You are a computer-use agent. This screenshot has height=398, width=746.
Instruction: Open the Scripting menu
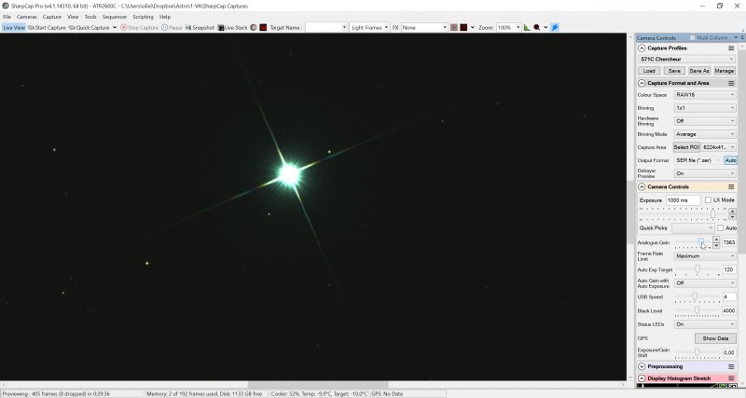(x=143, y=17)
